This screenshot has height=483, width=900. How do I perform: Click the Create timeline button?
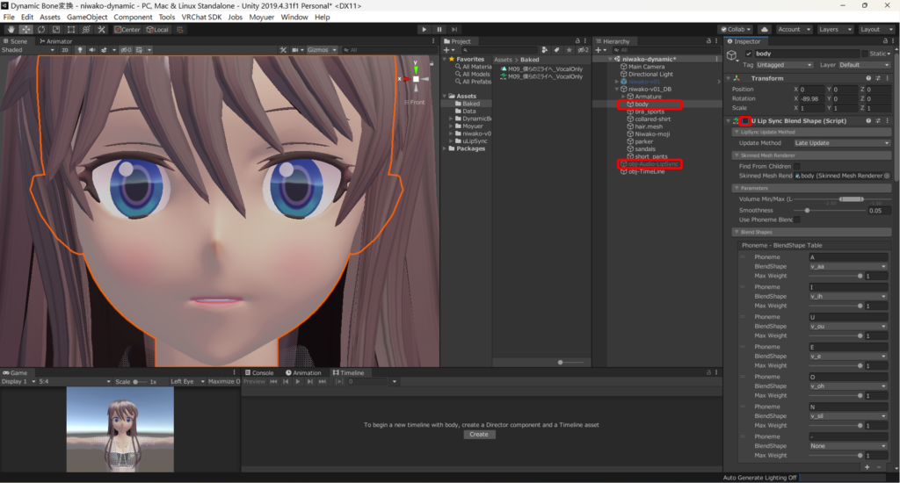(x=479, y=434)
